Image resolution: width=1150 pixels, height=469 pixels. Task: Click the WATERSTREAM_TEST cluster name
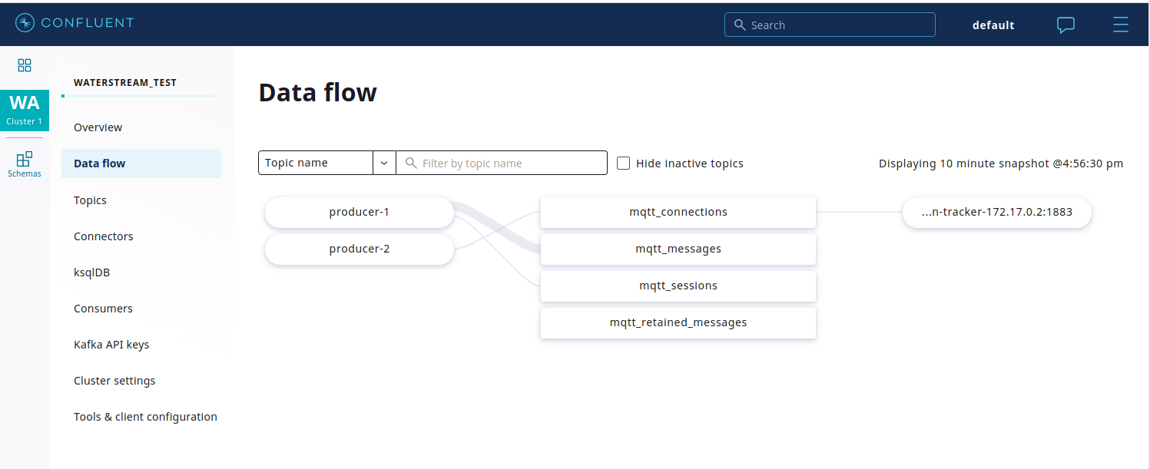pyautogui.click(x=125, y=82)
